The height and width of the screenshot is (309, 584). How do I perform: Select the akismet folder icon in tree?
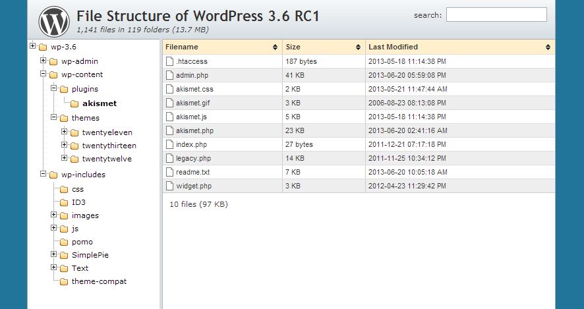pyautogui.click(x=74, y=104)
